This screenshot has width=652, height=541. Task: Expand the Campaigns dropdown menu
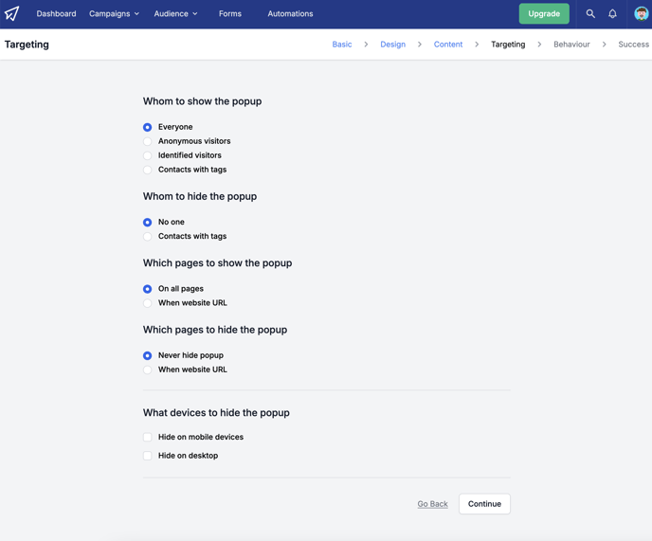114,13
